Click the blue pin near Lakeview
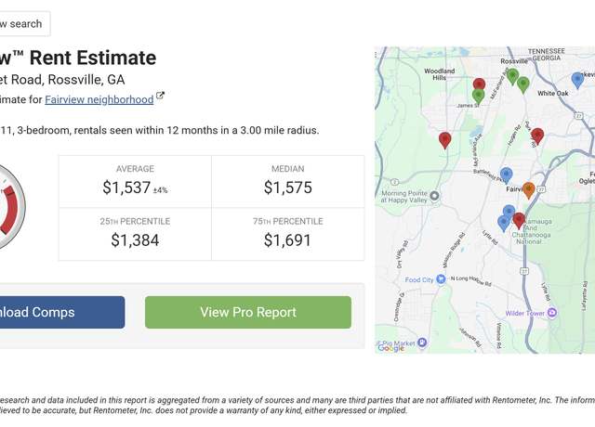595x427 pixels. (x=577, y=81)
